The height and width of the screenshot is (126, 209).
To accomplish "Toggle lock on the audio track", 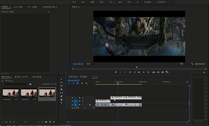I will pos(72,105).
